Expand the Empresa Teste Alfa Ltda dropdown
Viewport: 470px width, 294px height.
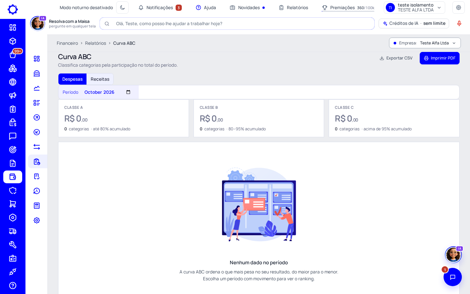[x=425, y=43]
